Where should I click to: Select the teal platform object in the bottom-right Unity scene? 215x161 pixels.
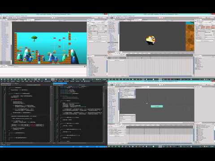tap(157, 106)
